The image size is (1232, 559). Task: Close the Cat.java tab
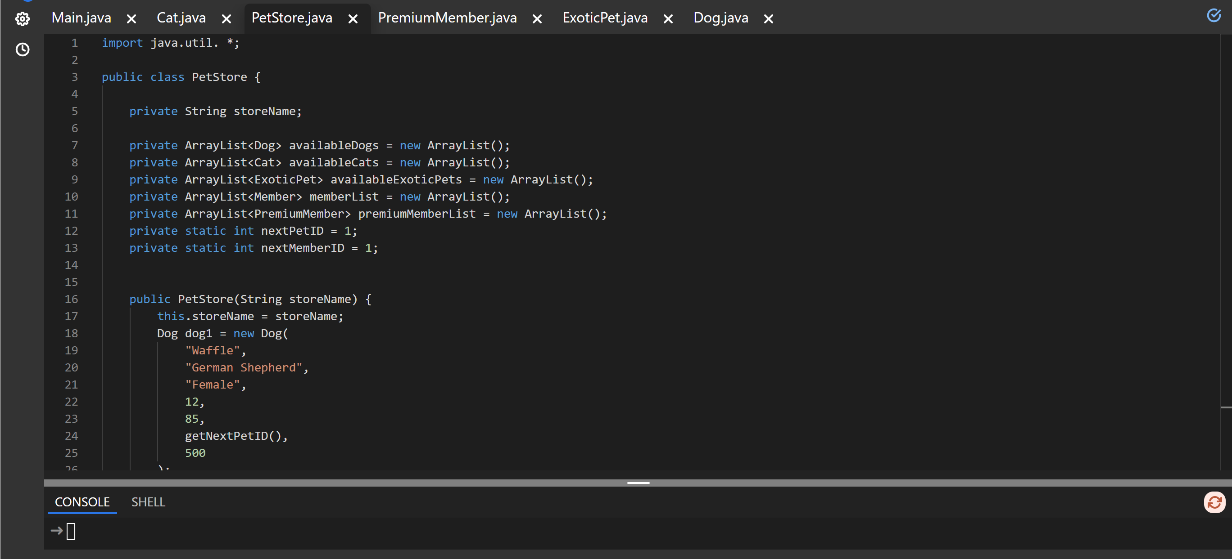[x=226, y=18]
